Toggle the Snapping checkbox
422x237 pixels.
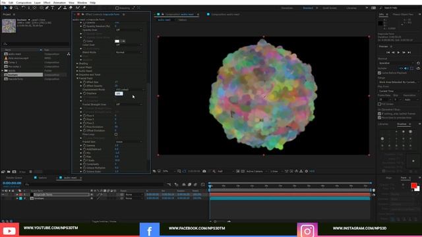point(117,8)
